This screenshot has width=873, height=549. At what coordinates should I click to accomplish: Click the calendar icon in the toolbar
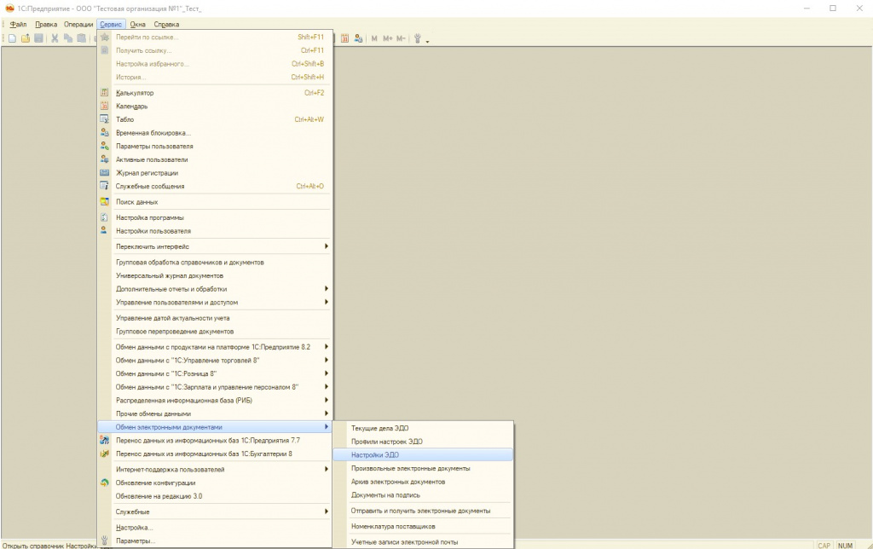tap(344, 38)
